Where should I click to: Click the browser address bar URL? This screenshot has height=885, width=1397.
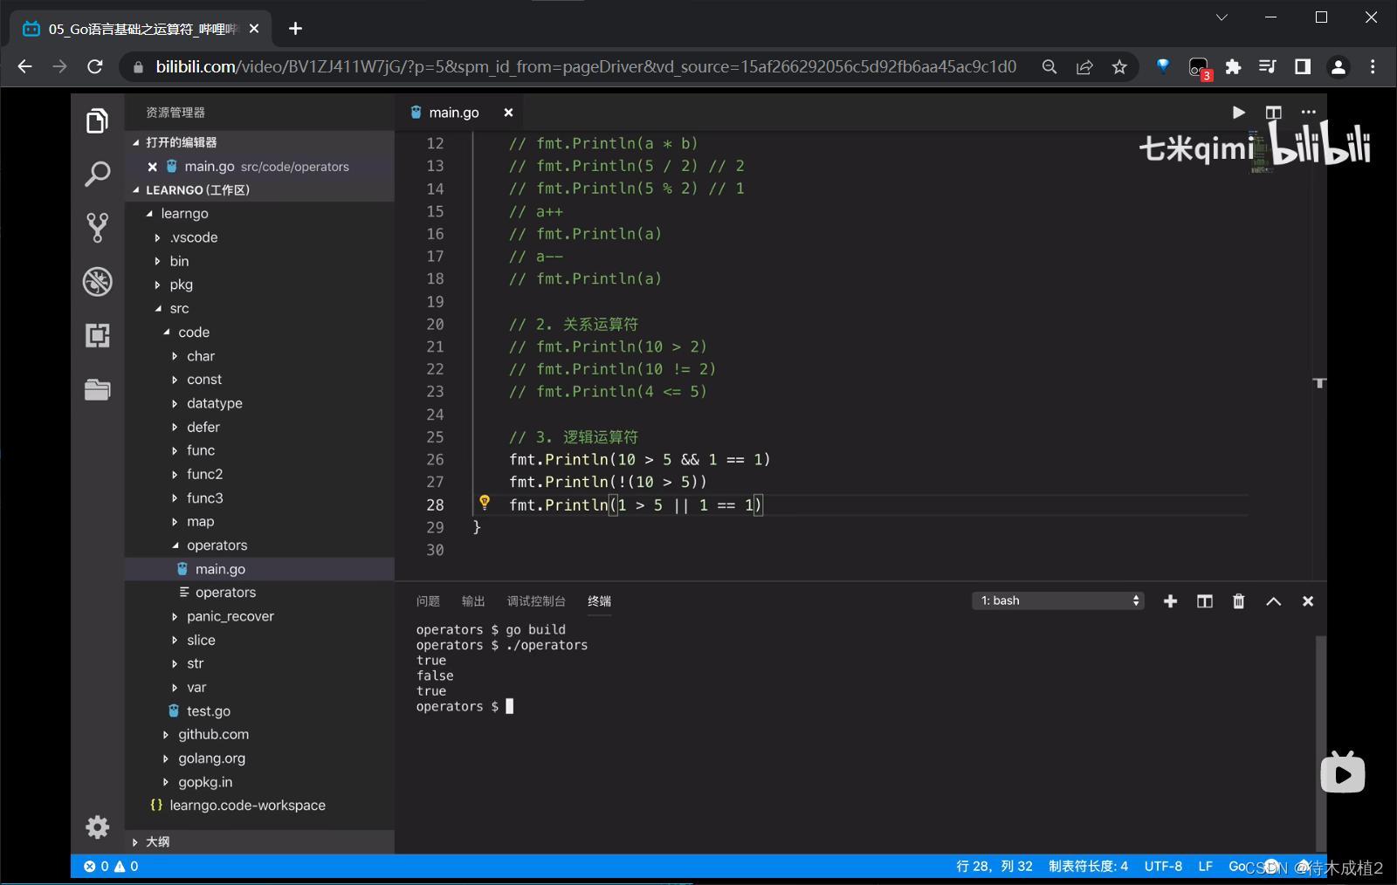(586, 67)
